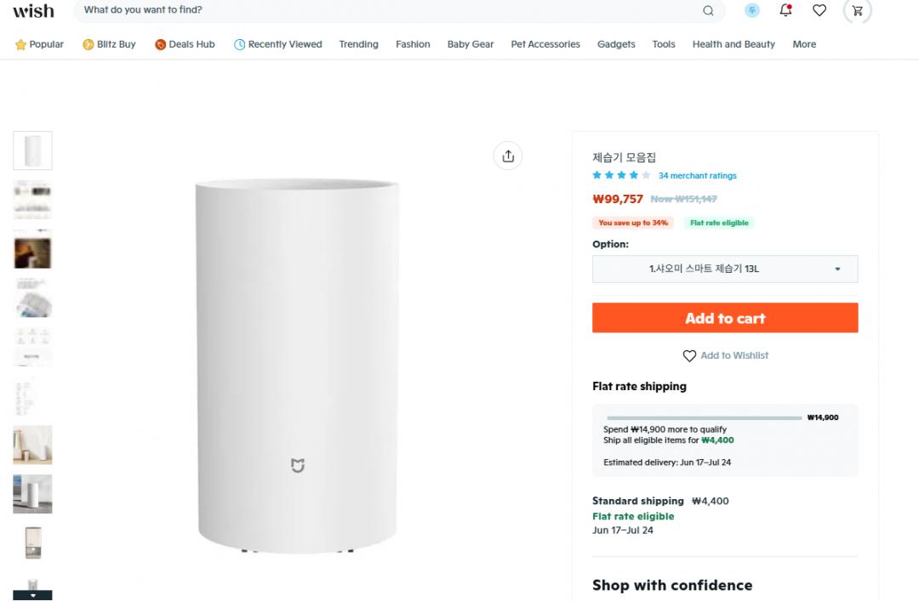919x601 pixels.
Task: Click the flat rate shipping progress bar
Action: pyautogui.click(x=703, y=417)
